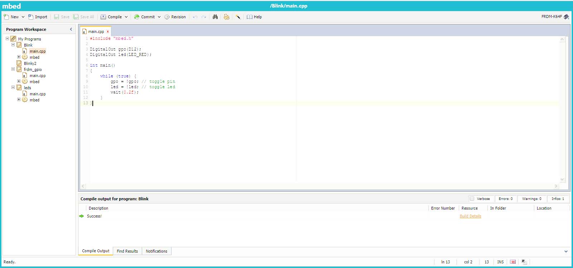
Task: Open the New dropdown arrow
Action: click(x=23, y=17)
